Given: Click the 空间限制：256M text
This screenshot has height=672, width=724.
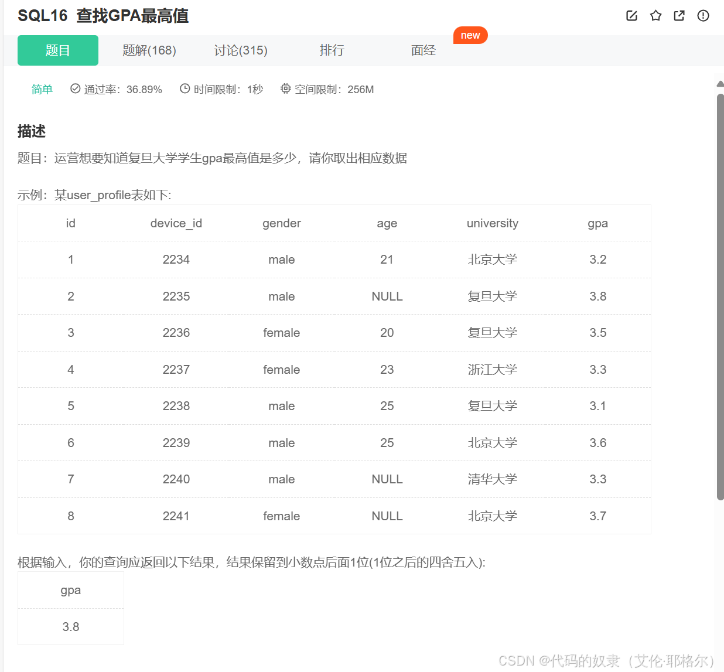Looking at the screenshot, I should (334, 90).
